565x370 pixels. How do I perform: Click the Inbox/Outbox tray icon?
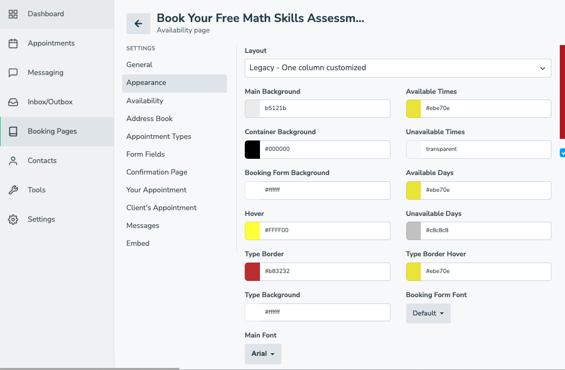(13, 102)
